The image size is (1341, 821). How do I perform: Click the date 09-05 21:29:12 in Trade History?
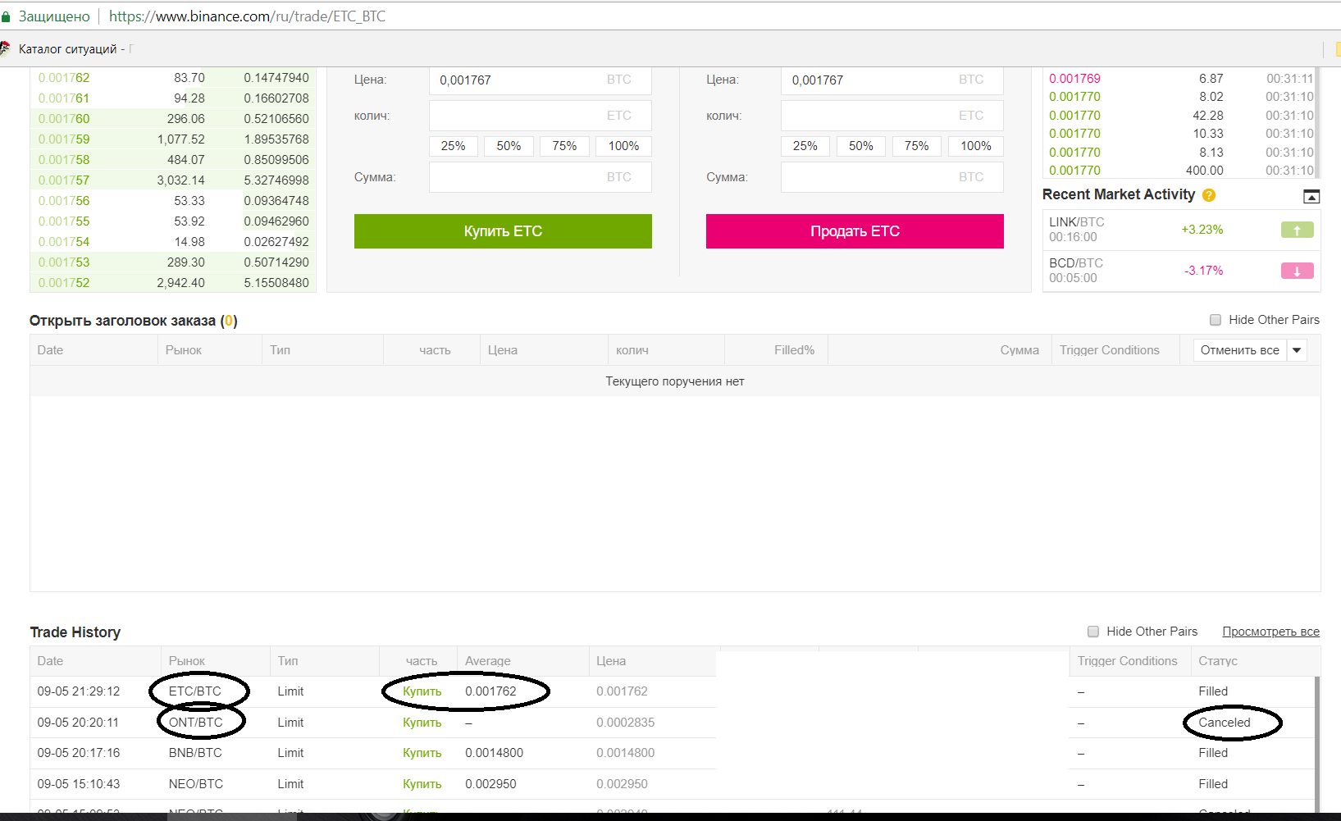pyautogui.click(x=79, y=691)
